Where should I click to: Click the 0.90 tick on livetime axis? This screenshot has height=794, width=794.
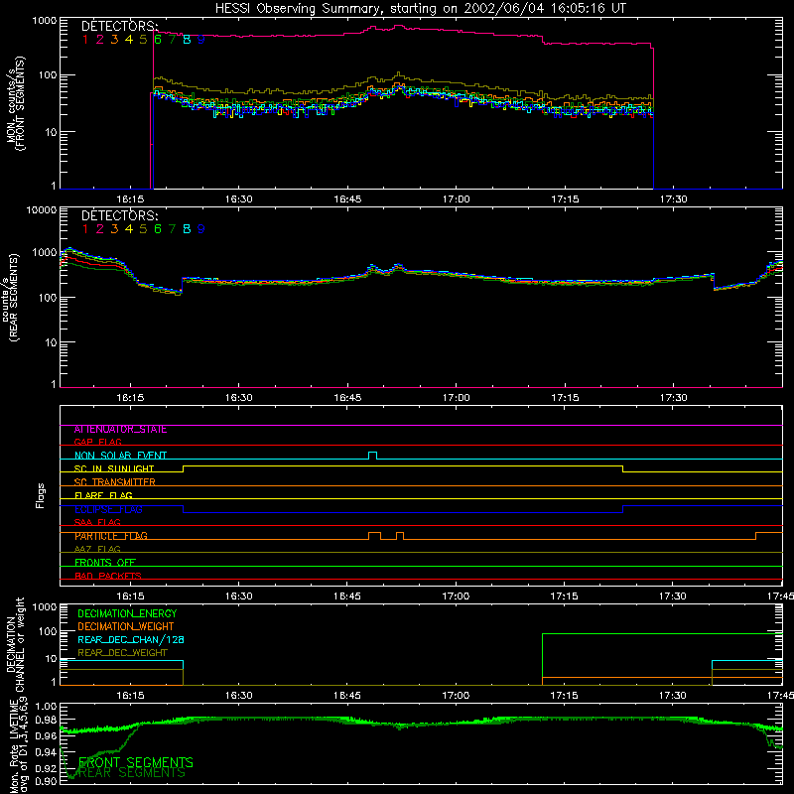point(46,781)
